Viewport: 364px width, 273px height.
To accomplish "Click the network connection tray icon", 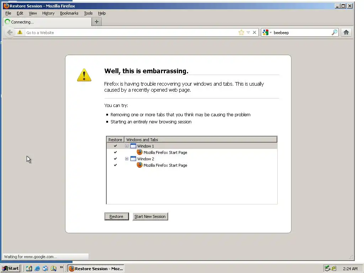I will 327,268.
